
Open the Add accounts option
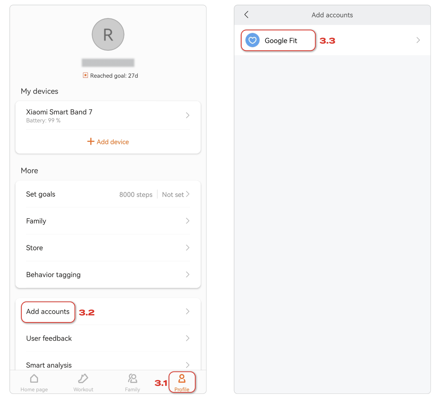point(48,312)
